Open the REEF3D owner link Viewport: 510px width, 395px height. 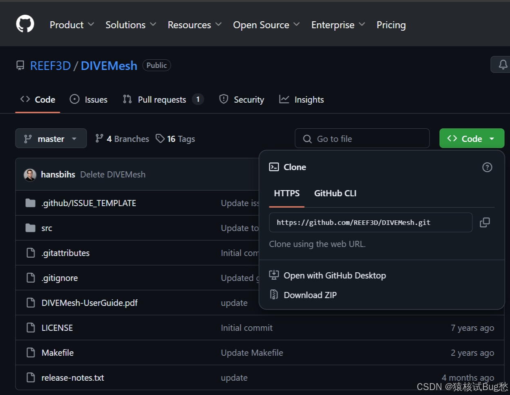tap(50, 65)
